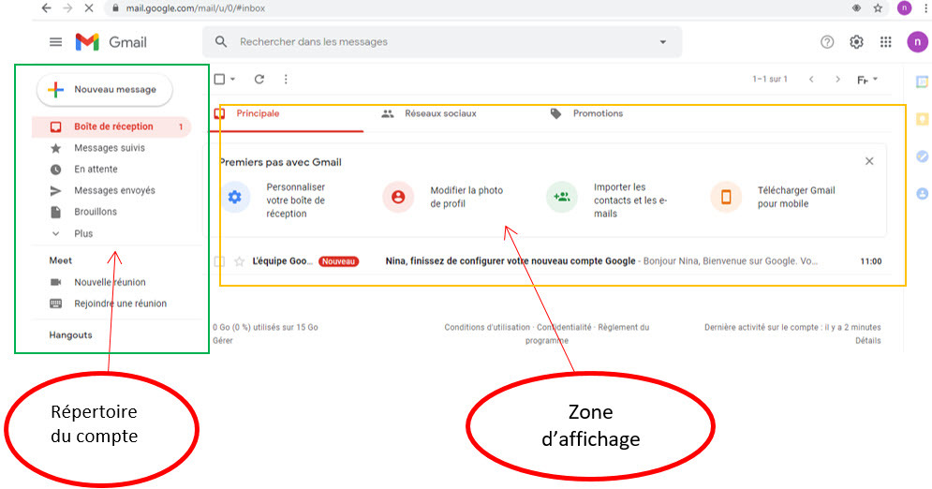Click the search magnifier icon

click(x=220, y=41)
